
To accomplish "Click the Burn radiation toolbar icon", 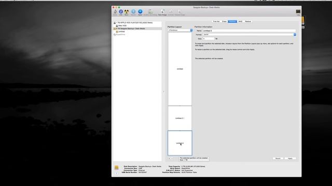I will tap(127, 11).
